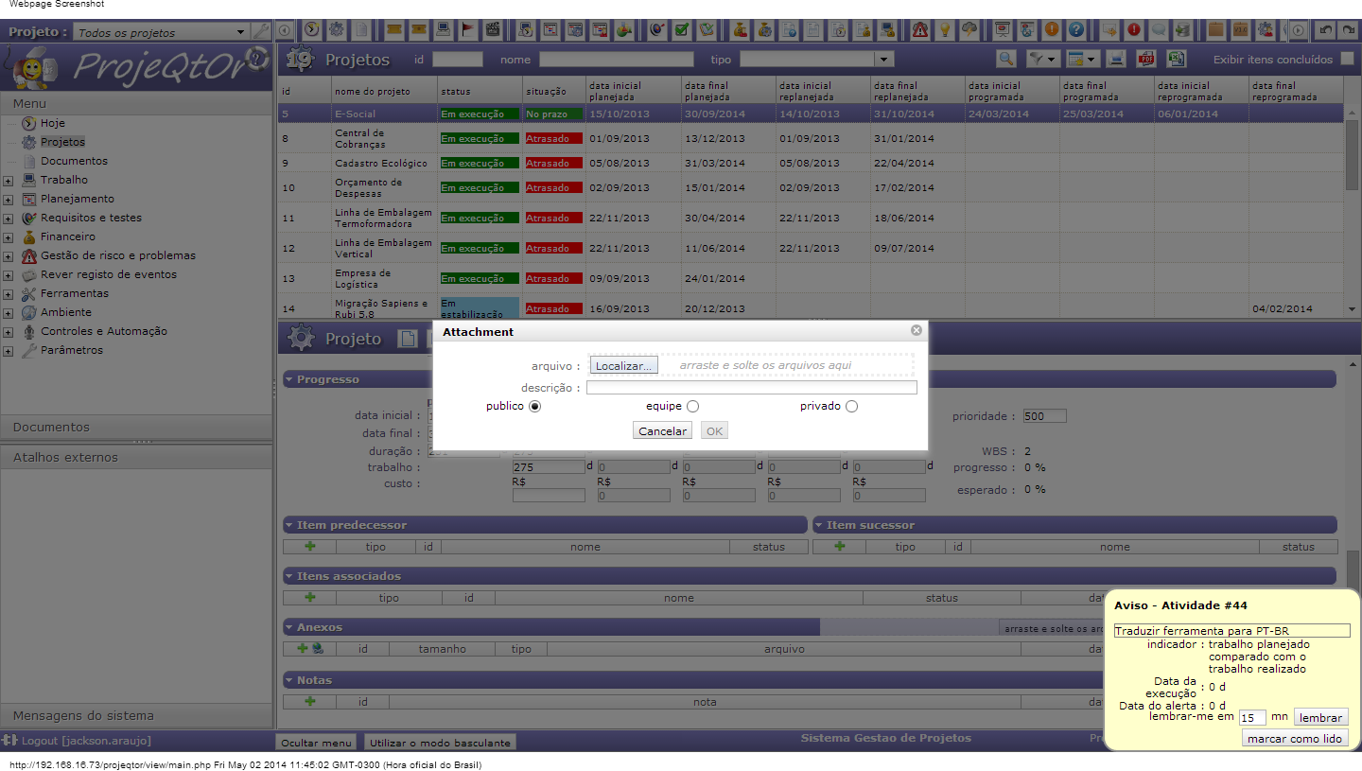This screenshot has width=1362, height=771.
Task: Click the Excel export icon
Action: (x=1176, y=59)
